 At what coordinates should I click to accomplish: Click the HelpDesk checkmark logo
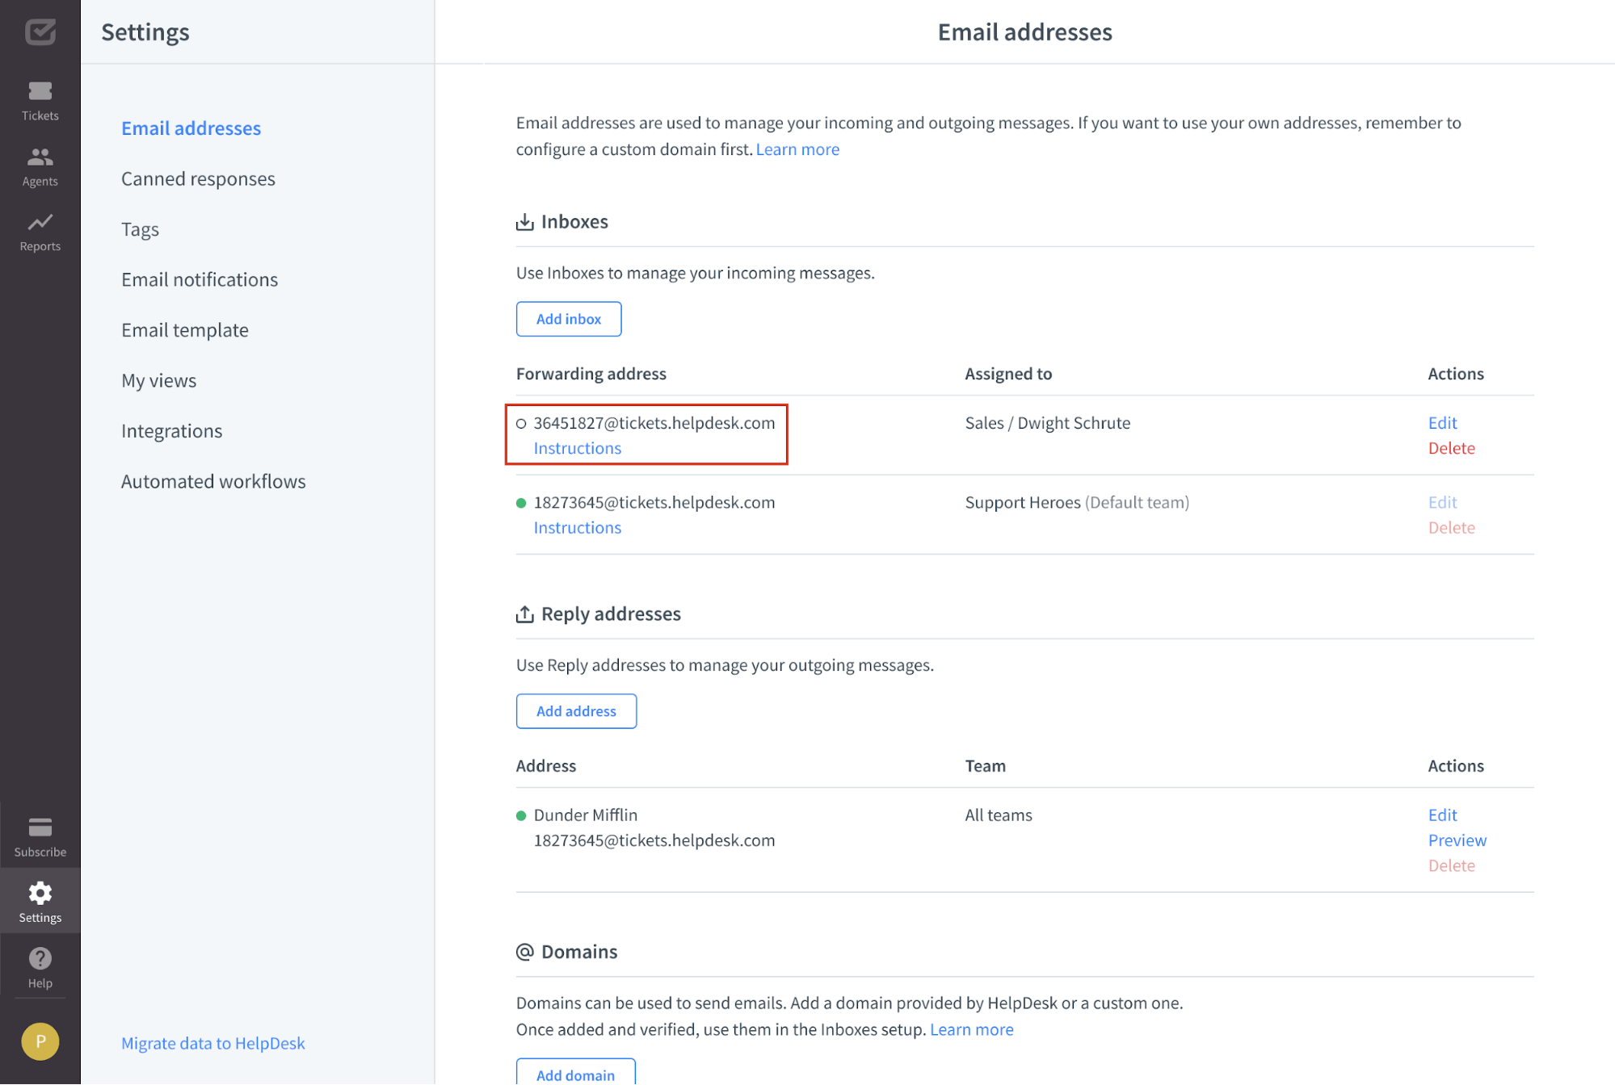[40, 32]
